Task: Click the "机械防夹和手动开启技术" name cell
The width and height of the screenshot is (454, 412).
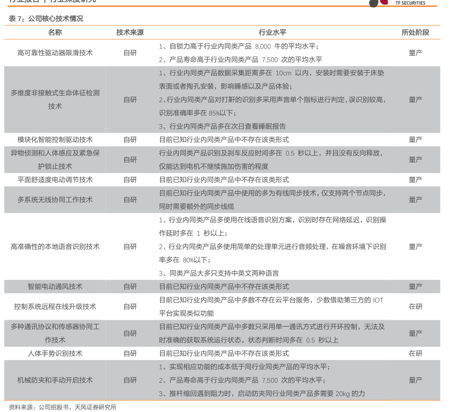Action: pos(55,380)
